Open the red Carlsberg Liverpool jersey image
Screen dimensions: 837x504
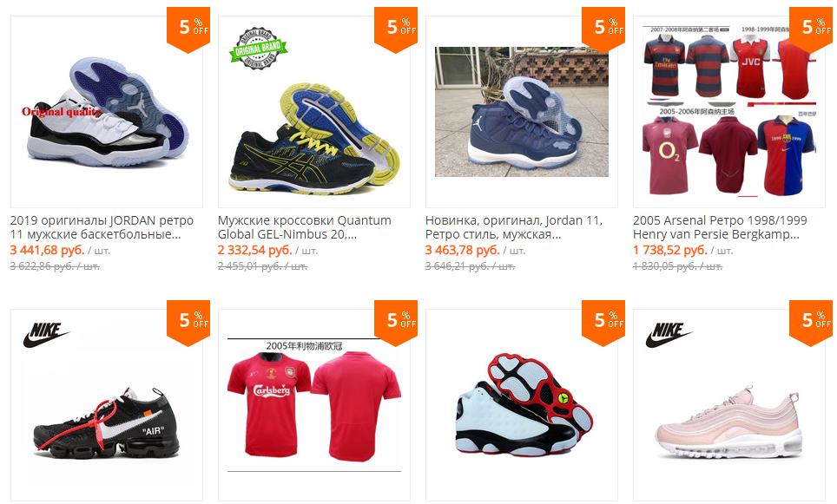314,405
